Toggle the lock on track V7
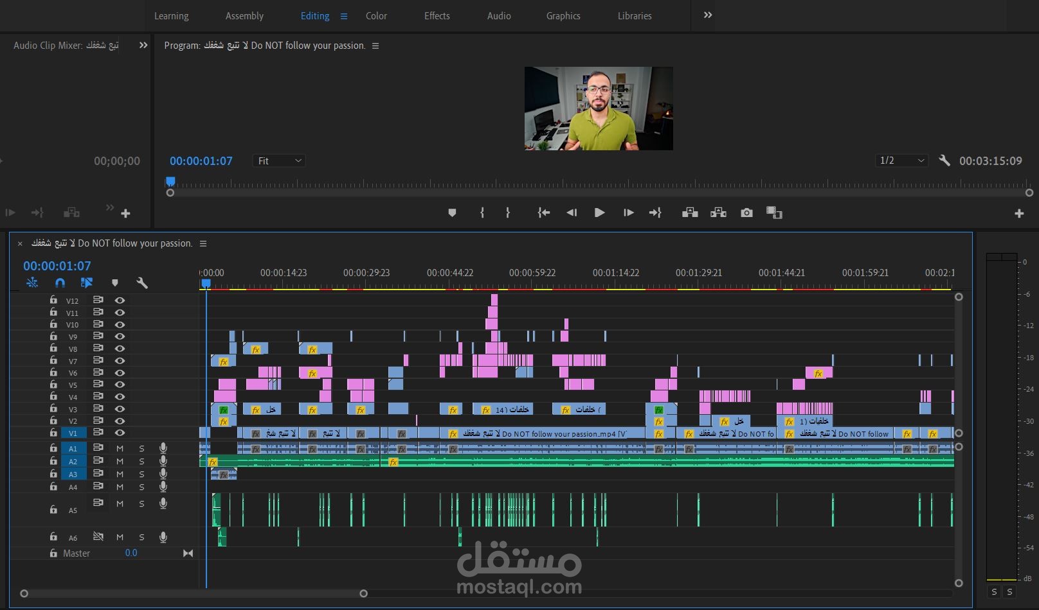This screenshot has height=610, width=1039. (53, 360)
